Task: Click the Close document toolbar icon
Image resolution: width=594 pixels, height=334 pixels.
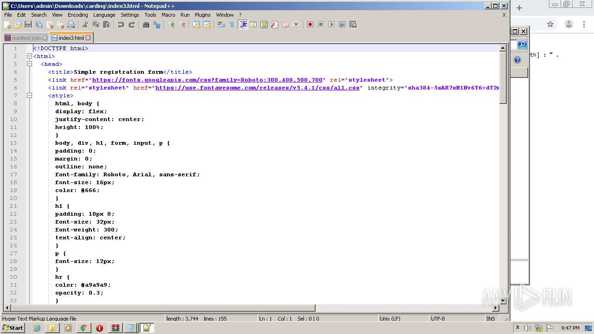Action: [50, 25]
